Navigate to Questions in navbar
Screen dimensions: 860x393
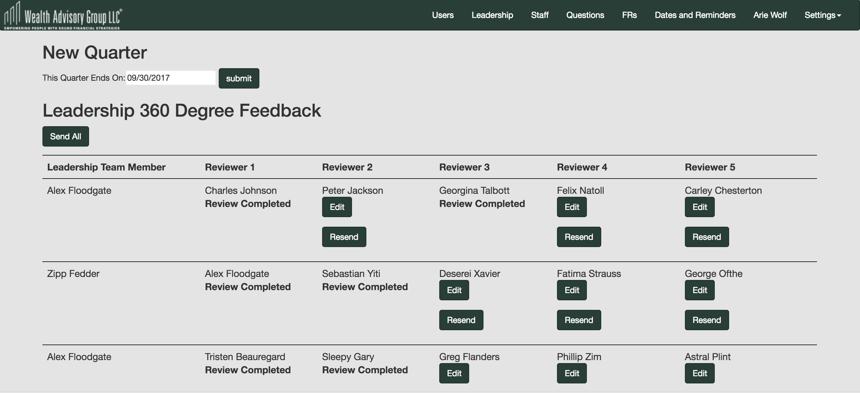pos(585,15)
